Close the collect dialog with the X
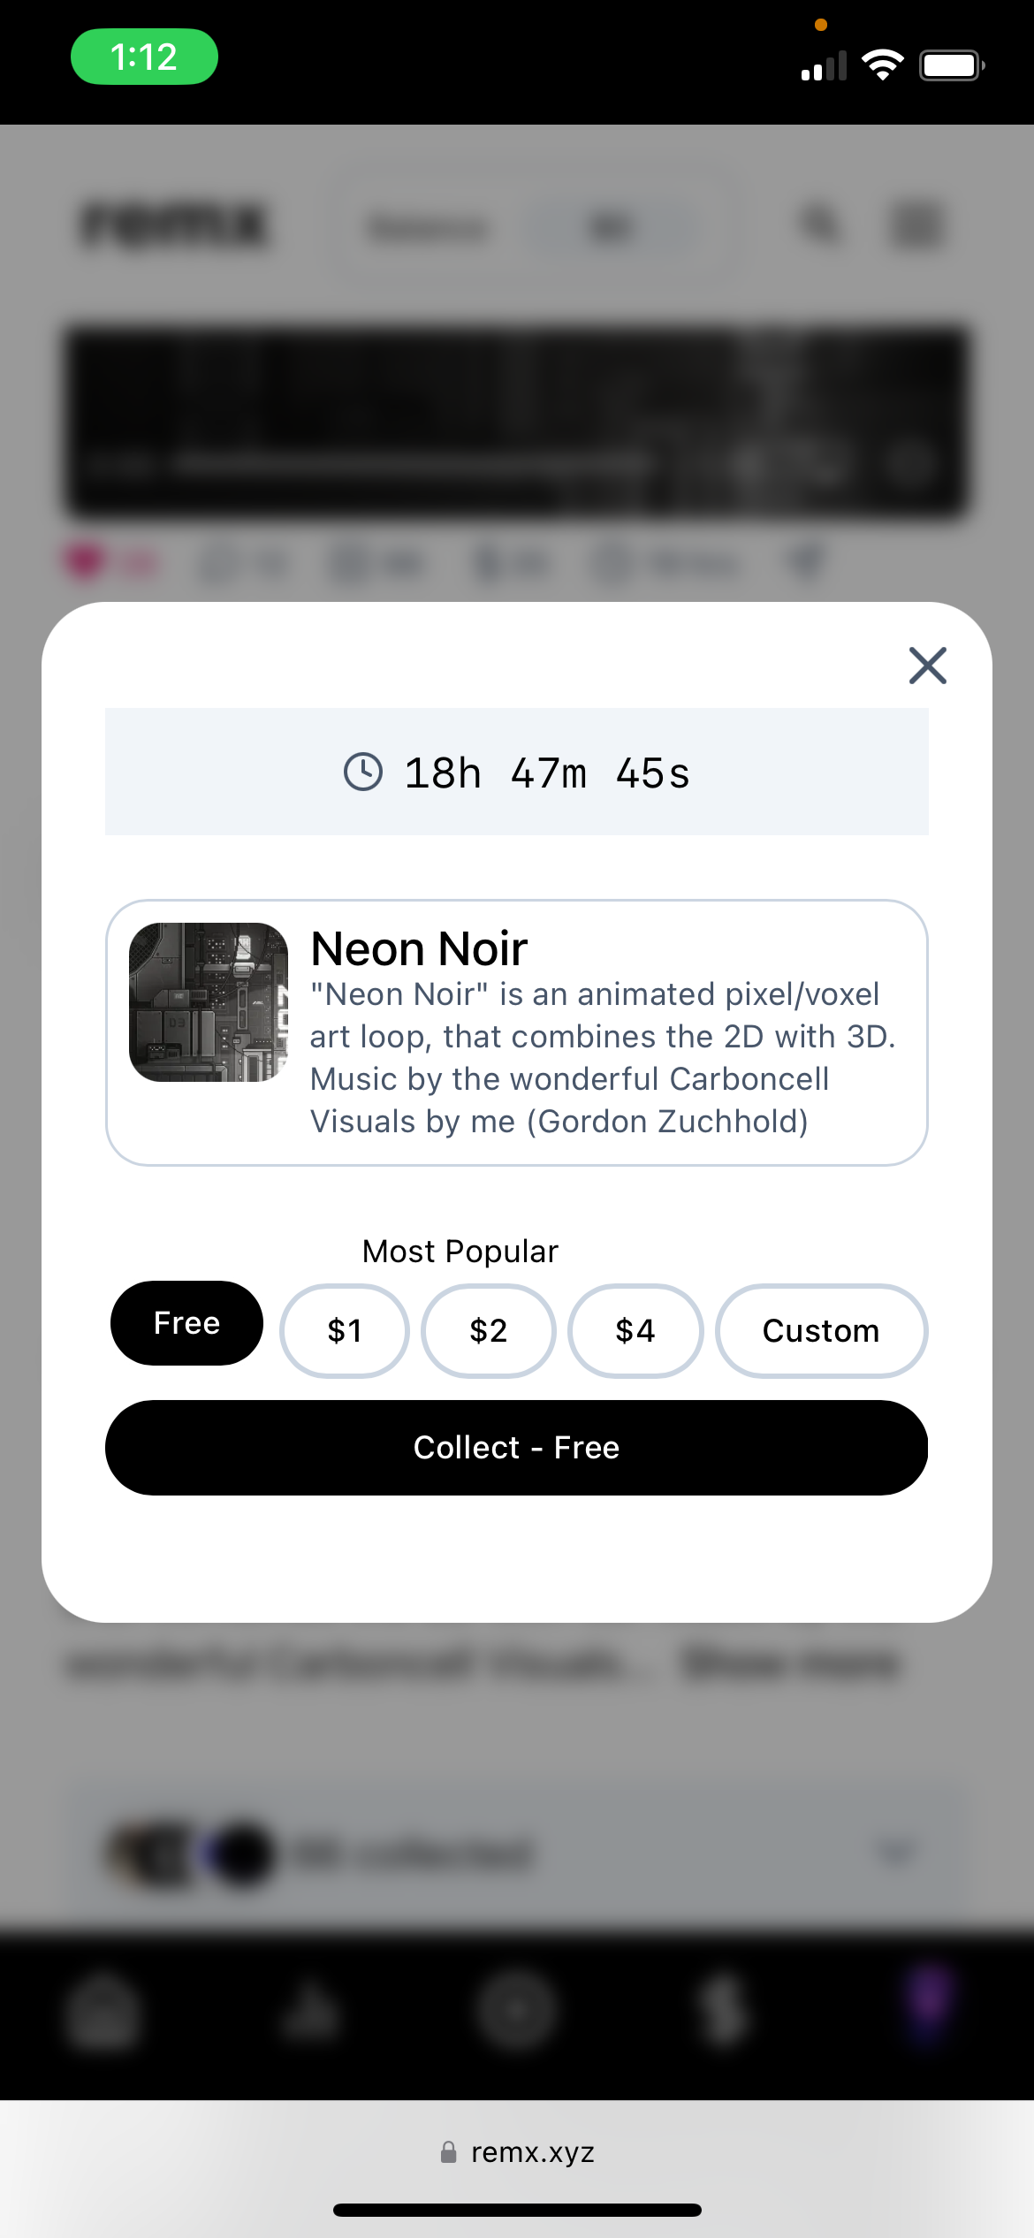The width and height of the screenshot is (1034, 2238). click(x=927, y=666)
